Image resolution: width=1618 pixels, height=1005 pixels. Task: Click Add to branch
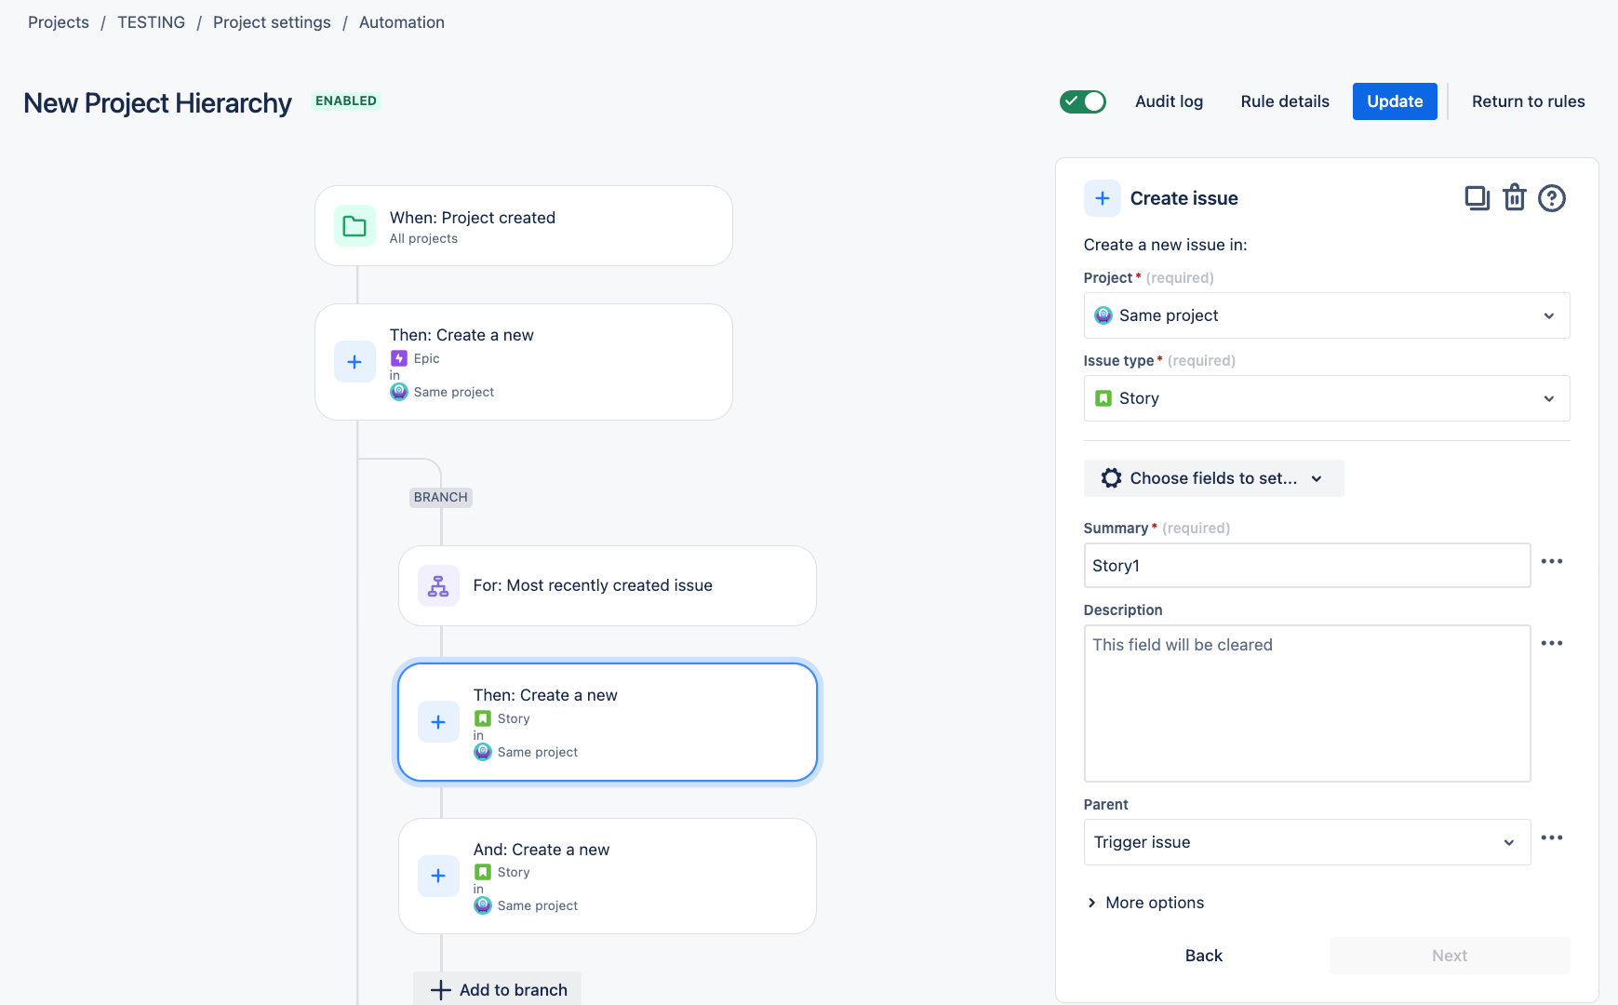coord(498,989)
